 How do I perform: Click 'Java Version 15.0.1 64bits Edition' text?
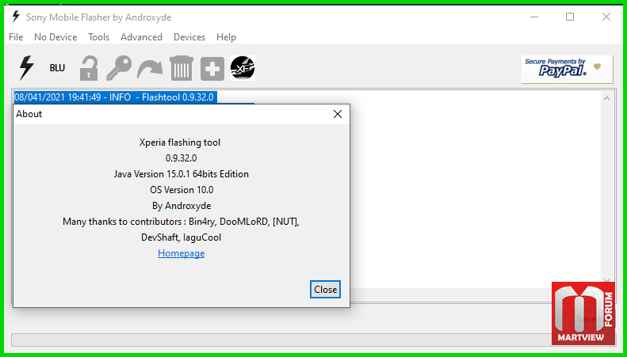pyautogui.click(x=182, y=174)
